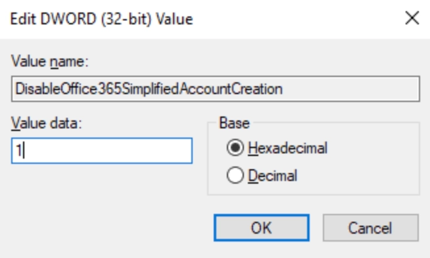Click the 'Base' group label
Viewport: 430px width, 258px height.
point(235,123)
